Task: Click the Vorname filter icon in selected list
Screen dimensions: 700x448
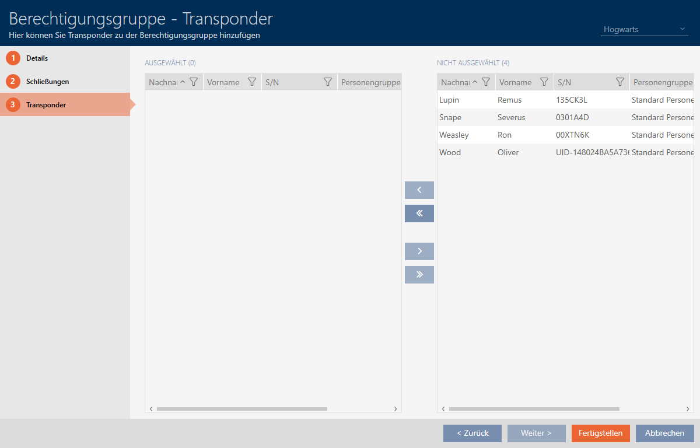Action: 252,82
